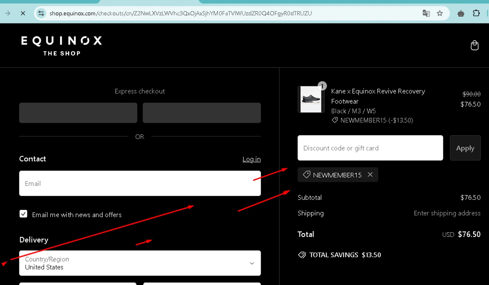Screen dimensions: 489x285
Task: Click the Delivery section heading
Action: click(x=34, y=240)
